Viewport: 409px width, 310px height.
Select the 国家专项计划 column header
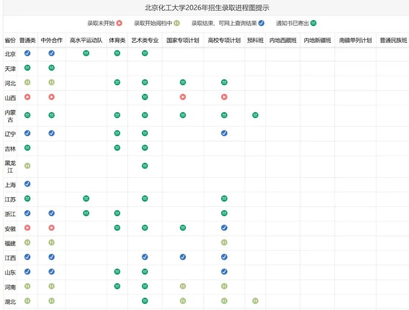183,40
